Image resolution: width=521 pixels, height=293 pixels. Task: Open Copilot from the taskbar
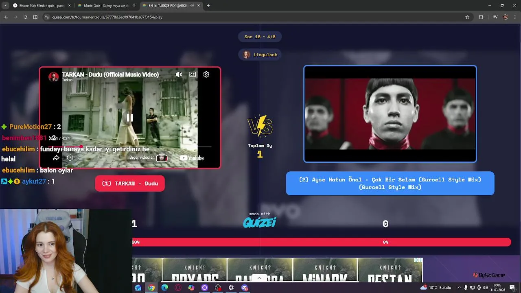coord(191,288)
